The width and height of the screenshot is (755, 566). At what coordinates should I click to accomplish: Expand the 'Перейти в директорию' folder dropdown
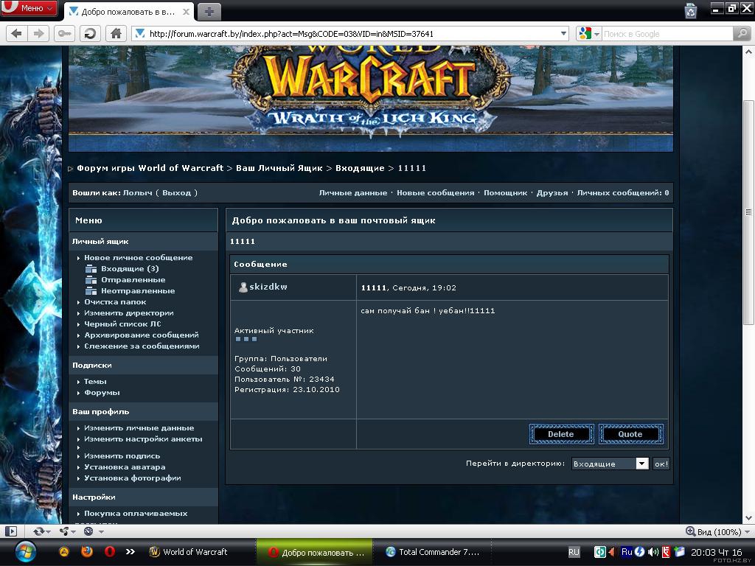coord(642,464)
